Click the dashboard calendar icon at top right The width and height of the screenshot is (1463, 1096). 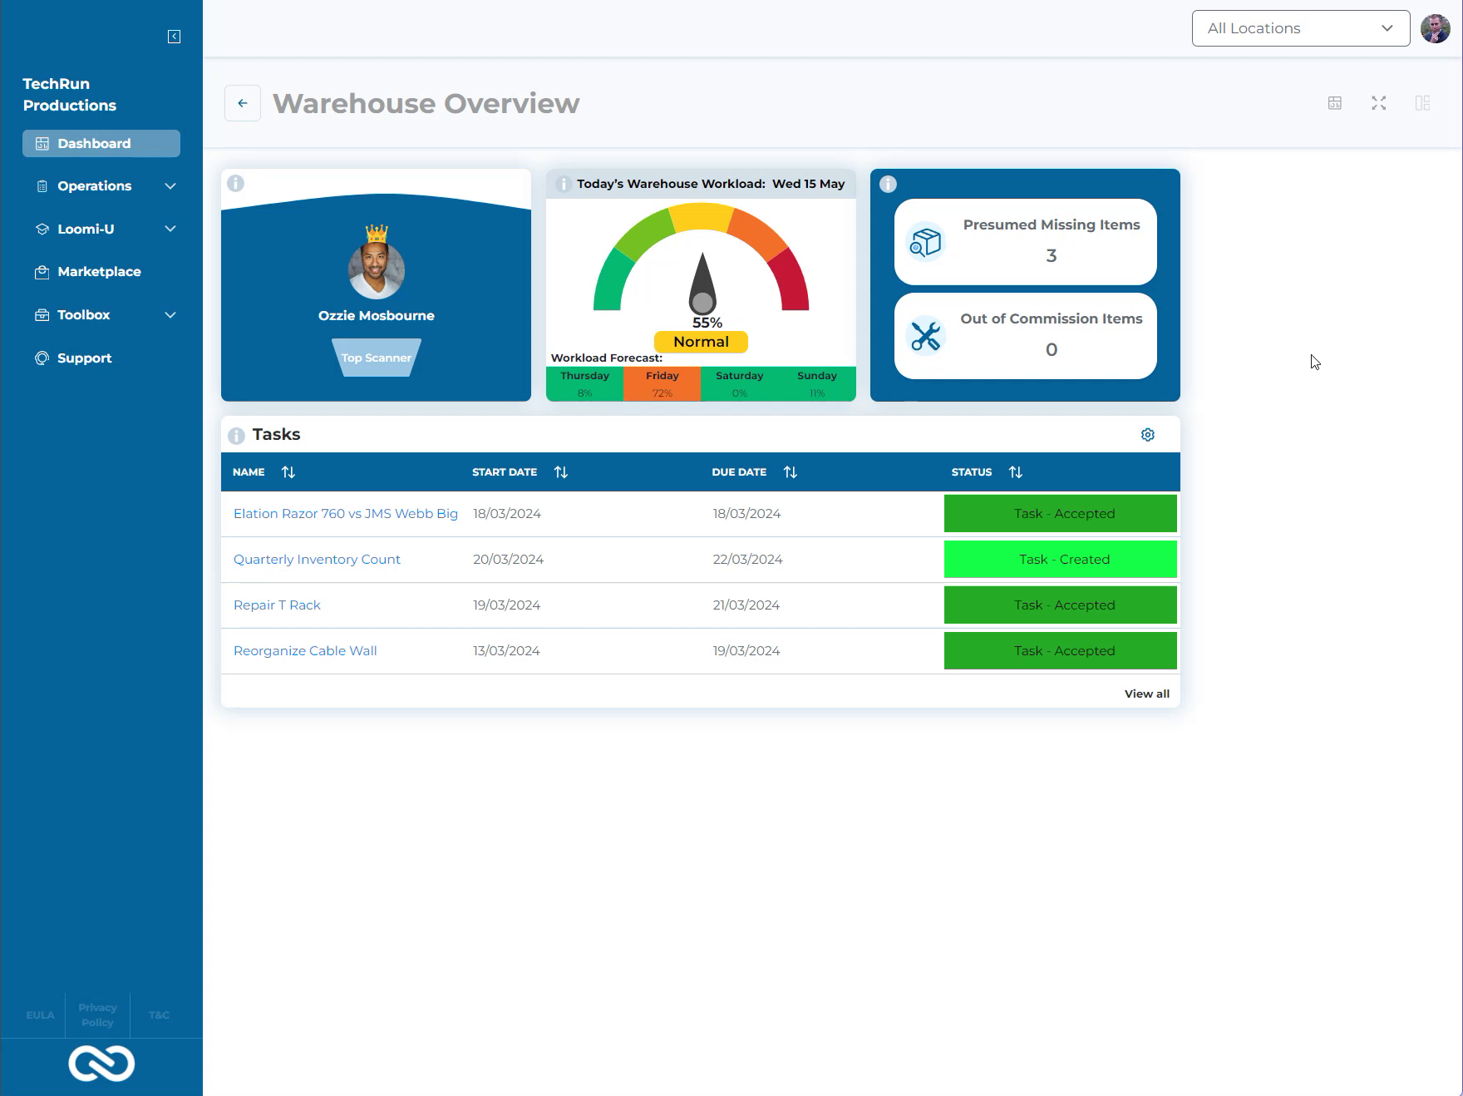[1334, 103]
